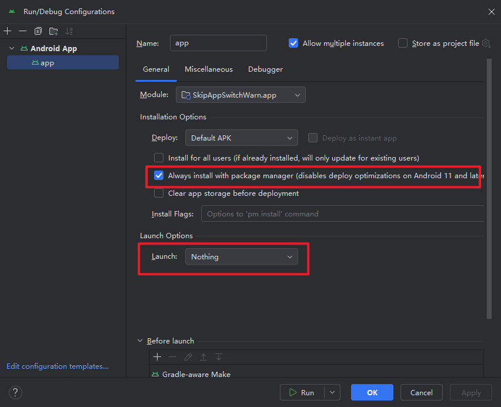The width and height of the screenshot is (501, 407).
Task: Click the Name input field
Action: click(x=218, y=43)
